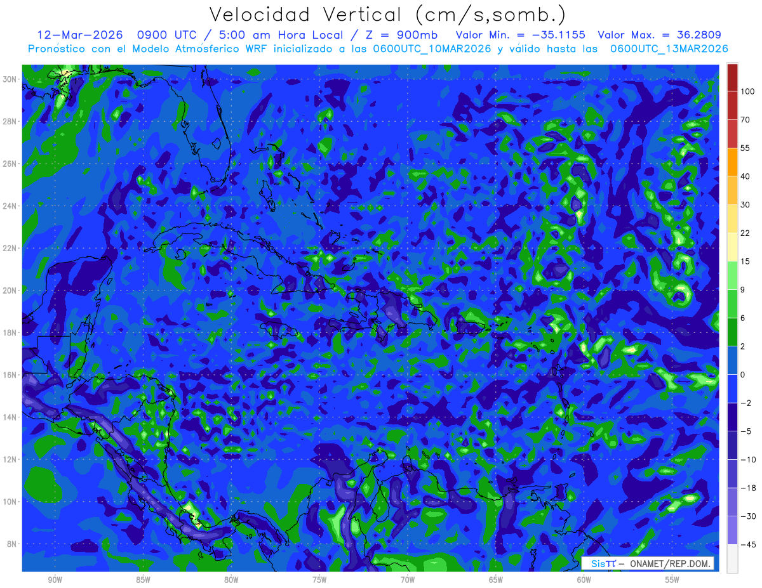The height and width of the screenshot is (588, 762).
Task: Click the '85W' longitude axis label
Action: point(143,580)
